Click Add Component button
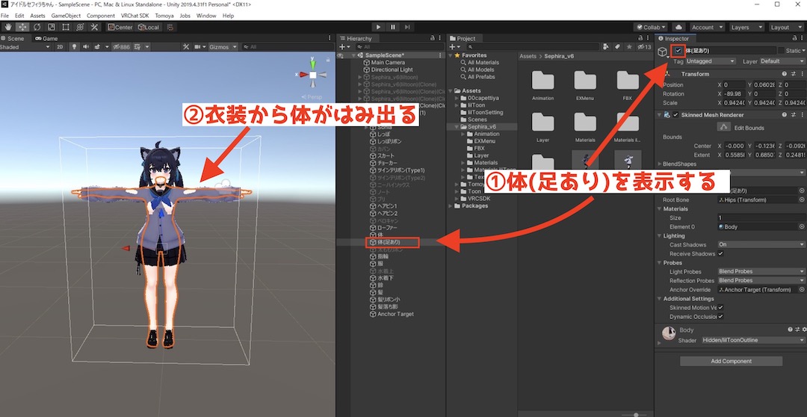The width and height of the screenshot is (807, 417). [x=731, y=362]
